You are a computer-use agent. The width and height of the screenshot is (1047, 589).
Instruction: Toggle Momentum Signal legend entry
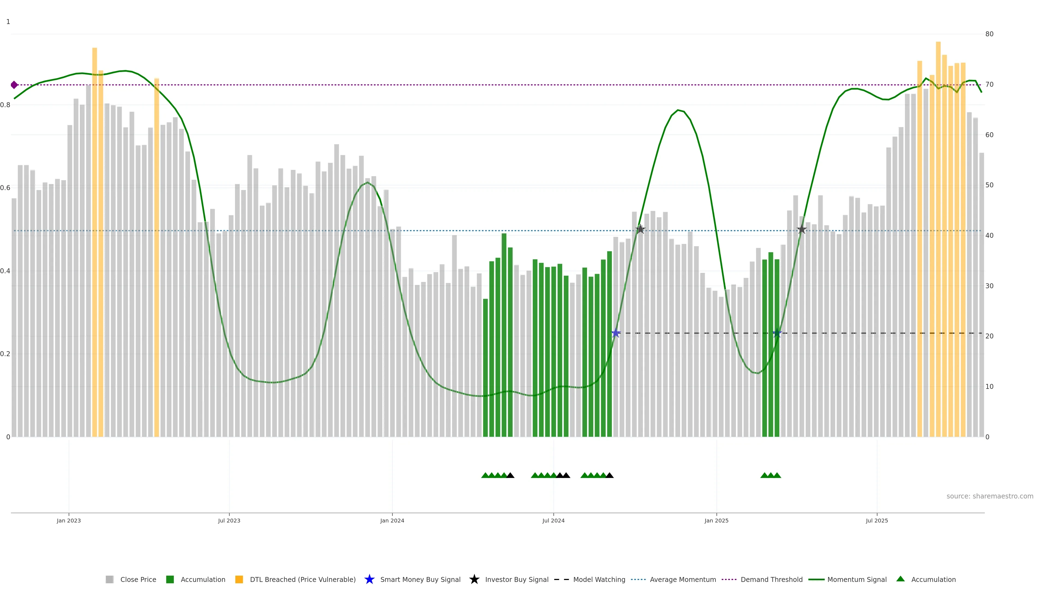point(857,580)
